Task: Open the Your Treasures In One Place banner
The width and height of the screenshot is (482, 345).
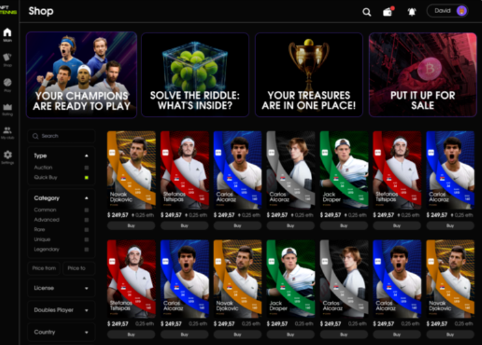Action: point(309,74)
